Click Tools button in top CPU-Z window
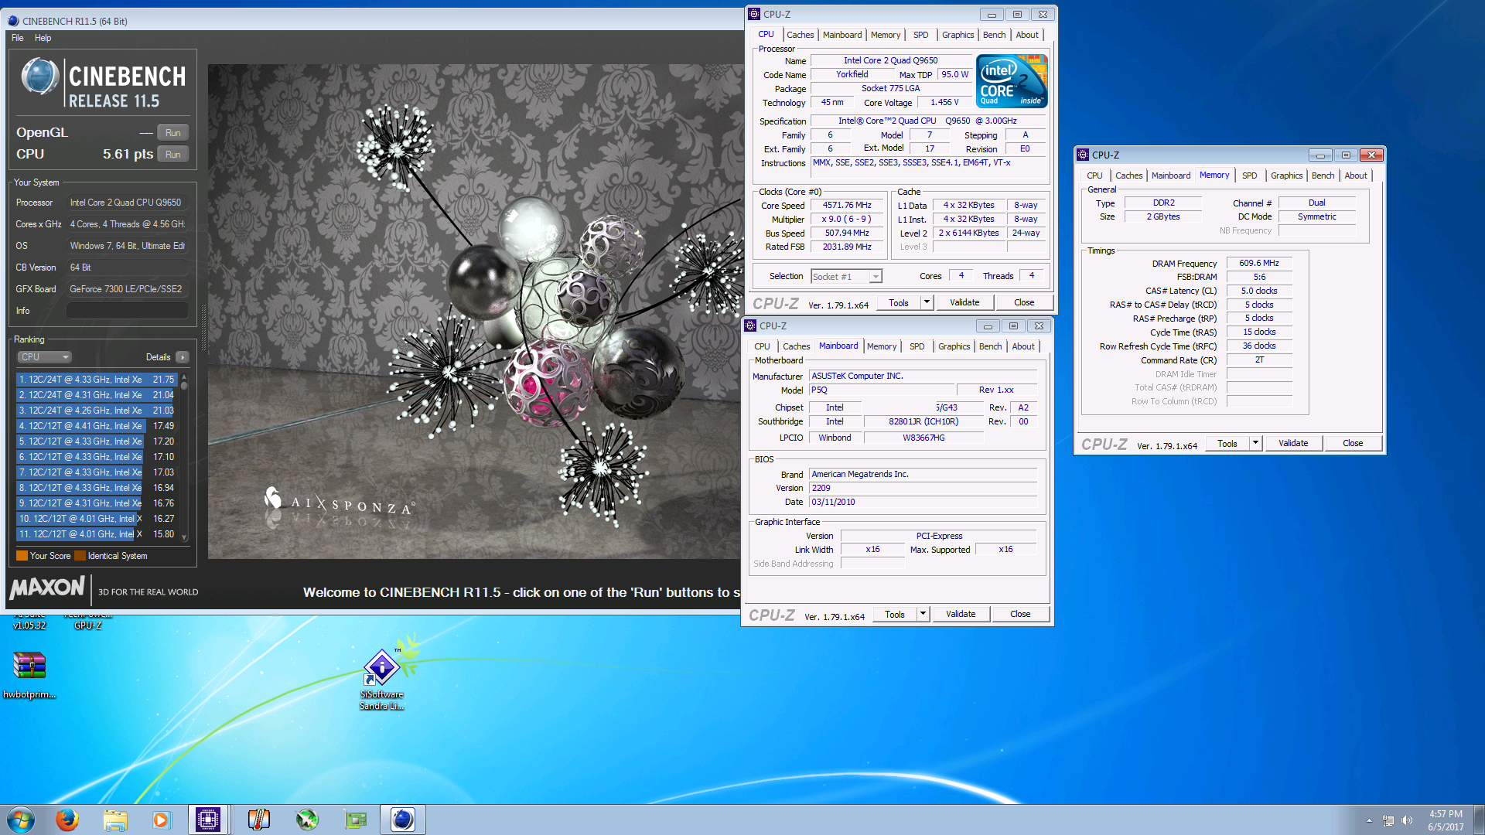 click(x=899, y=303)
